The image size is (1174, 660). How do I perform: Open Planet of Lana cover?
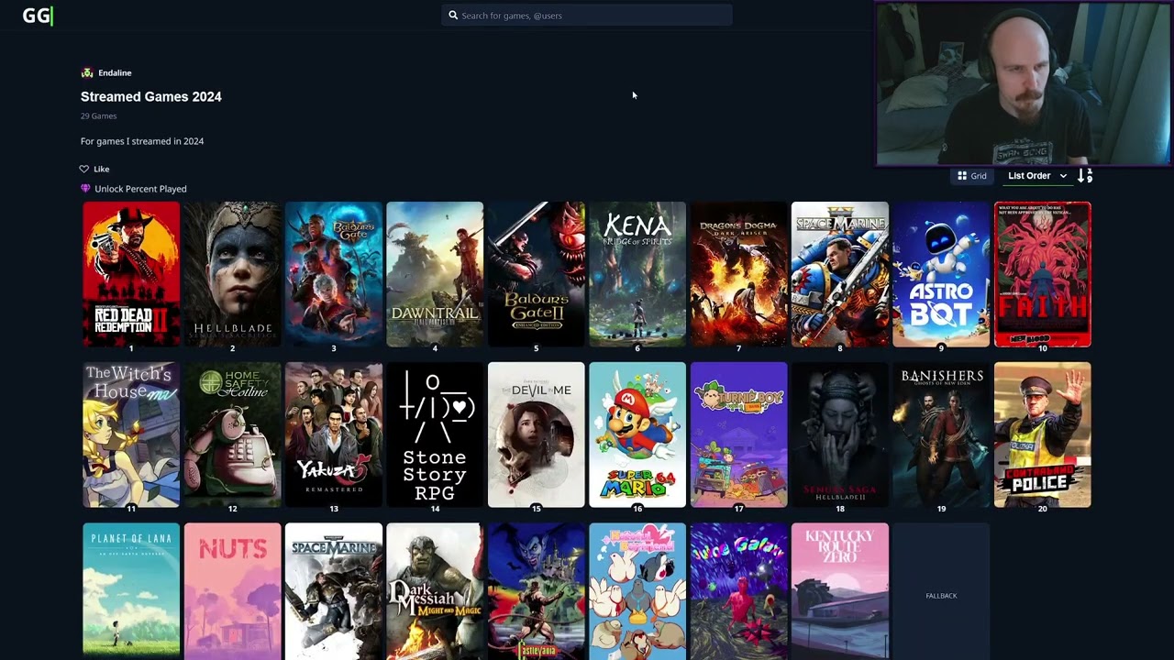click(131, 591)
